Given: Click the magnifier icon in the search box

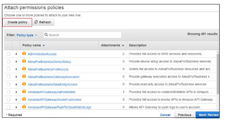Looking at the screenshot, I should [46, 35].
